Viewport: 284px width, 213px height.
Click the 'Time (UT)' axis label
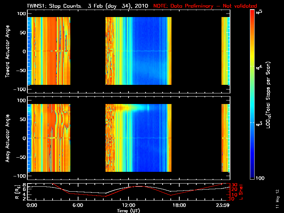129,211
